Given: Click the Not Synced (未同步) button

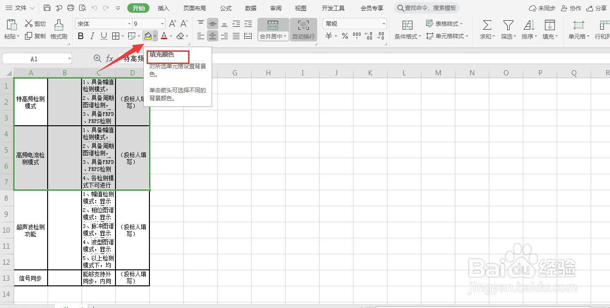Looking at the screenshot, I should click(542, 8).
